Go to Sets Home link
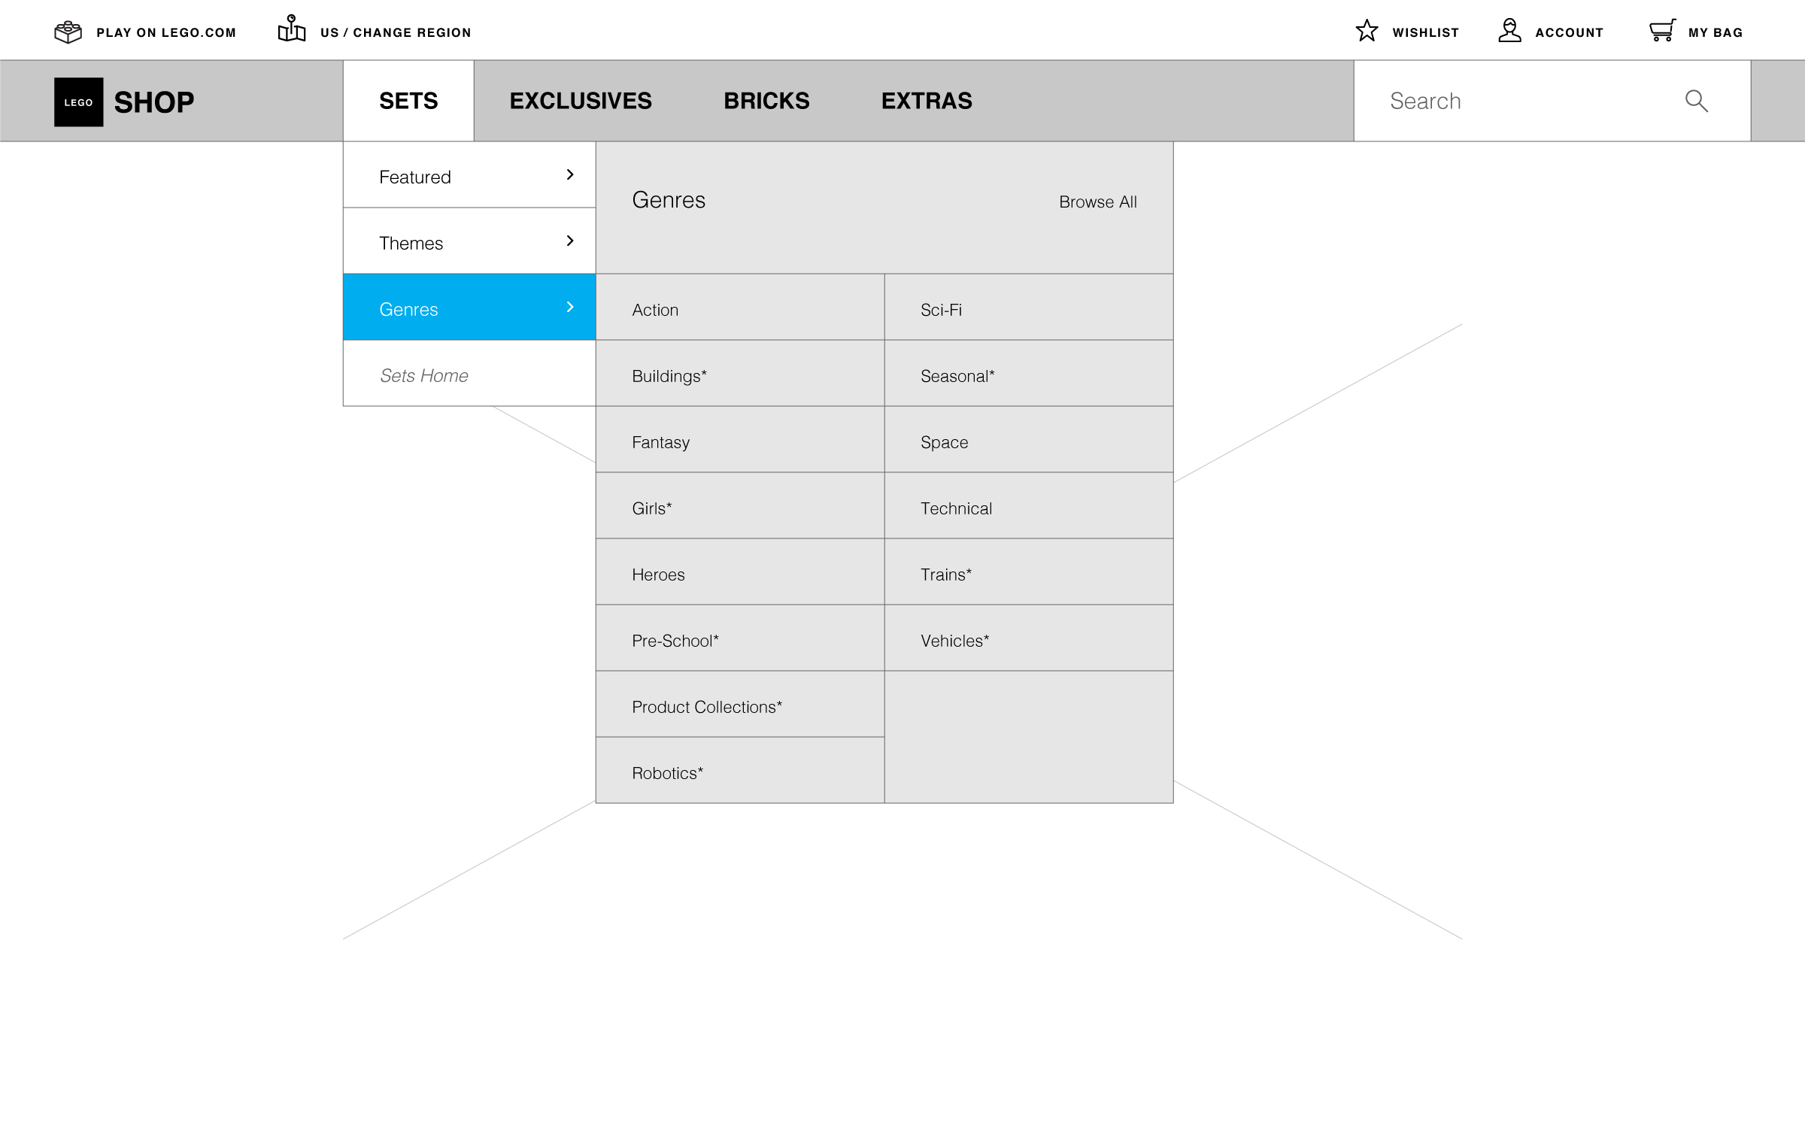The height and width of the screenshot is (1128, 1805). coord(423,376)
